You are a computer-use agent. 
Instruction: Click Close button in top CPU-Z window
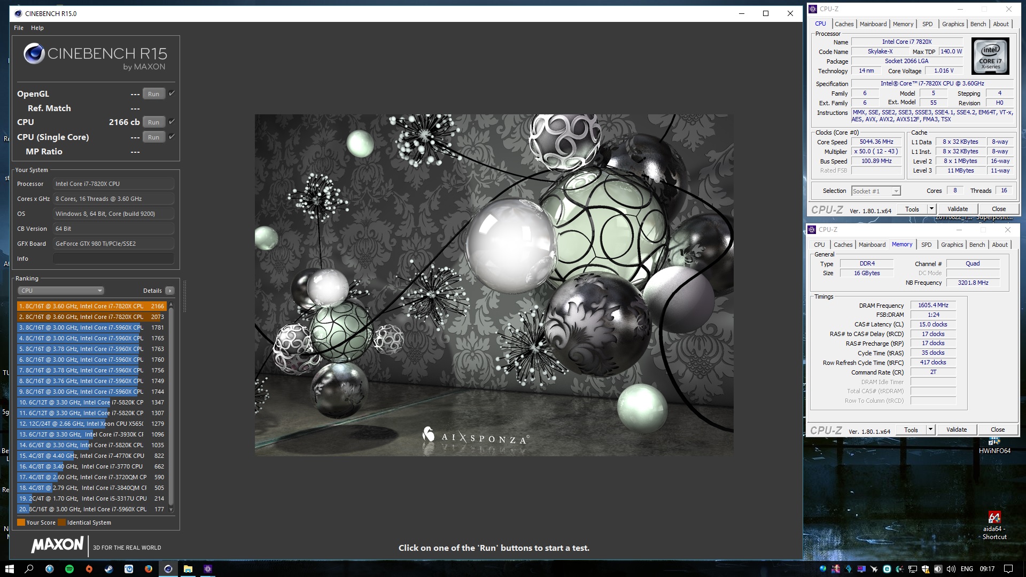click(999, 209)
